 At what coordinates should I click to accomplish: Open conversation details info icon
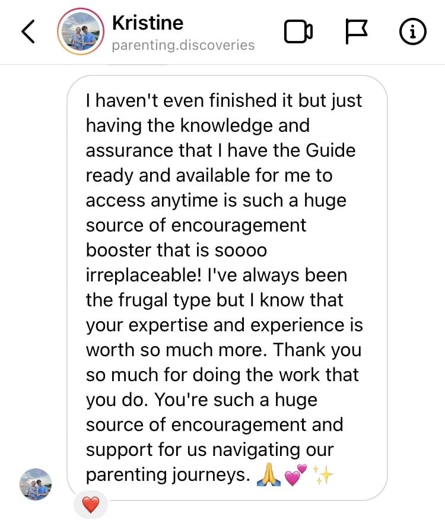pyautogui.click(x=413, y=32)
